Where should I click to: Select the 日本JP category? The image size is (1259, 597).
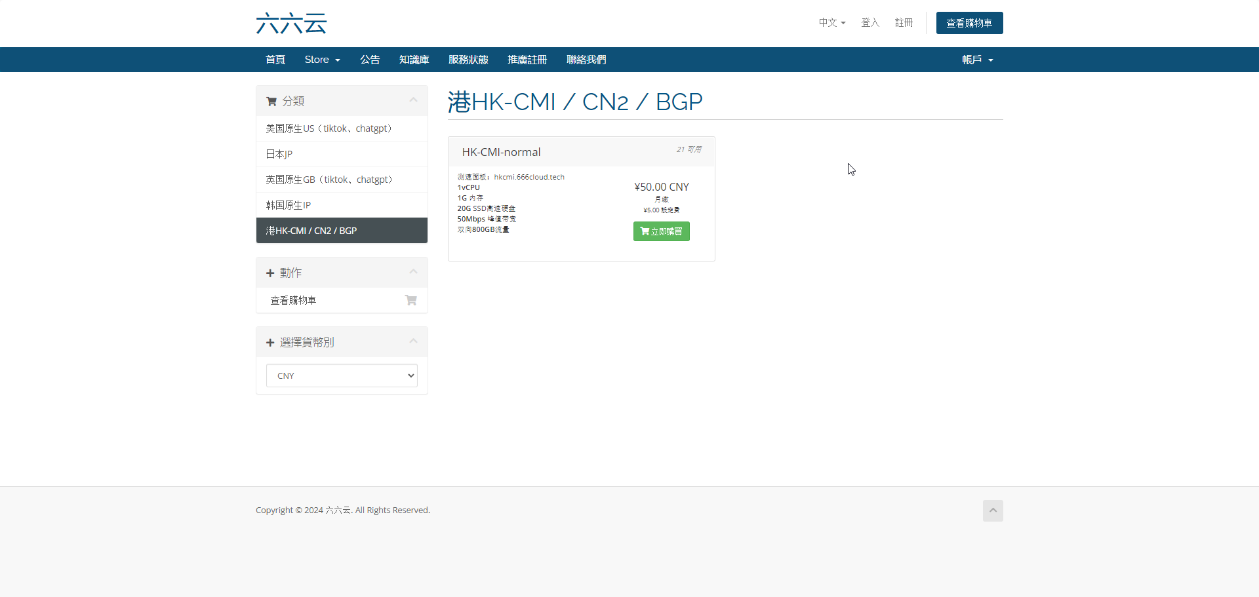[x=279, y=154]
